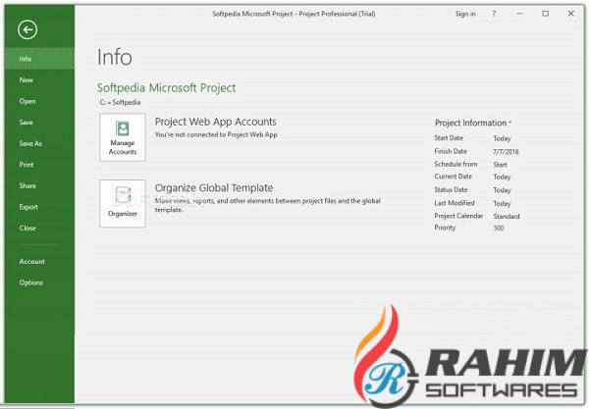Image resolution: width=589 pixels, height=409 pixels.
Task: Click Finish Date value 7/7/2016
Action: pyautogui.click(x=506, y=152)
